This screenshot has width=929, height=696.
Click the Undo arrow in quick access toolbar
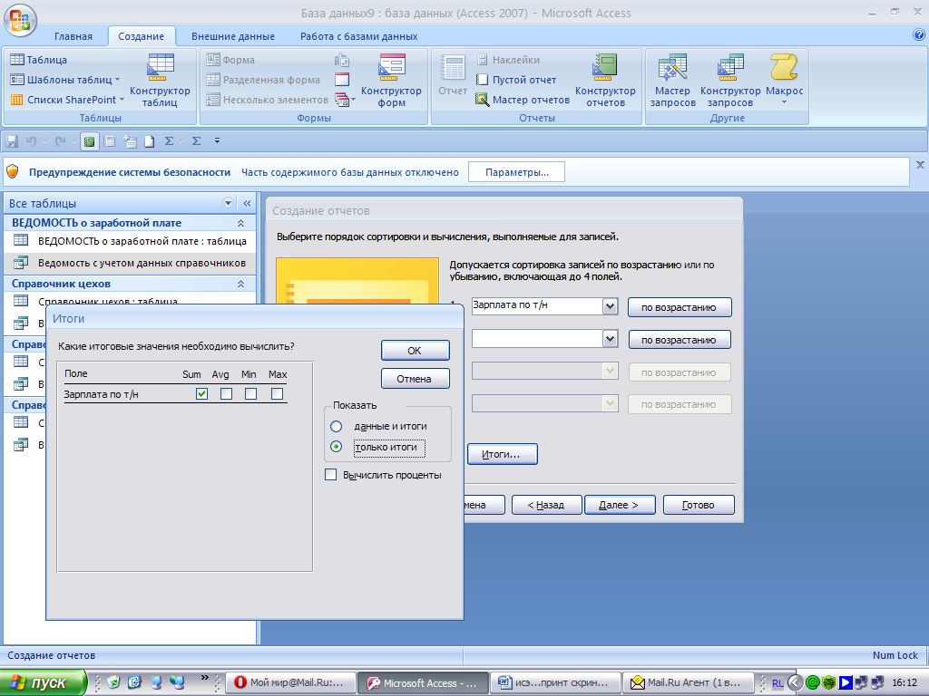click(31, 140)
